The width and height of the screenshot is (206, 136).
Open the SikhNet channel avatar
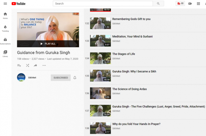(x=21, y=77)
